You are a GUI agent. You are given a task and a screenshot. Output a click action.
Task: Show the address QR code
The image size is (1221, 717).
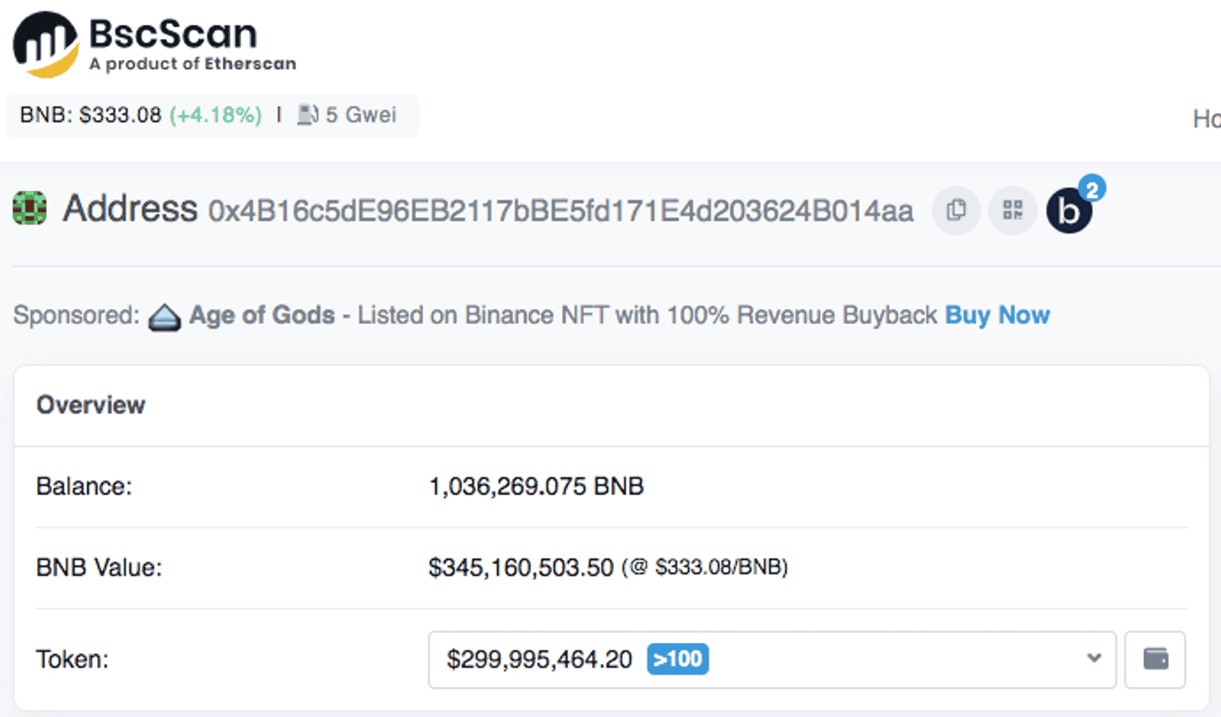(x=1012, y=210)
